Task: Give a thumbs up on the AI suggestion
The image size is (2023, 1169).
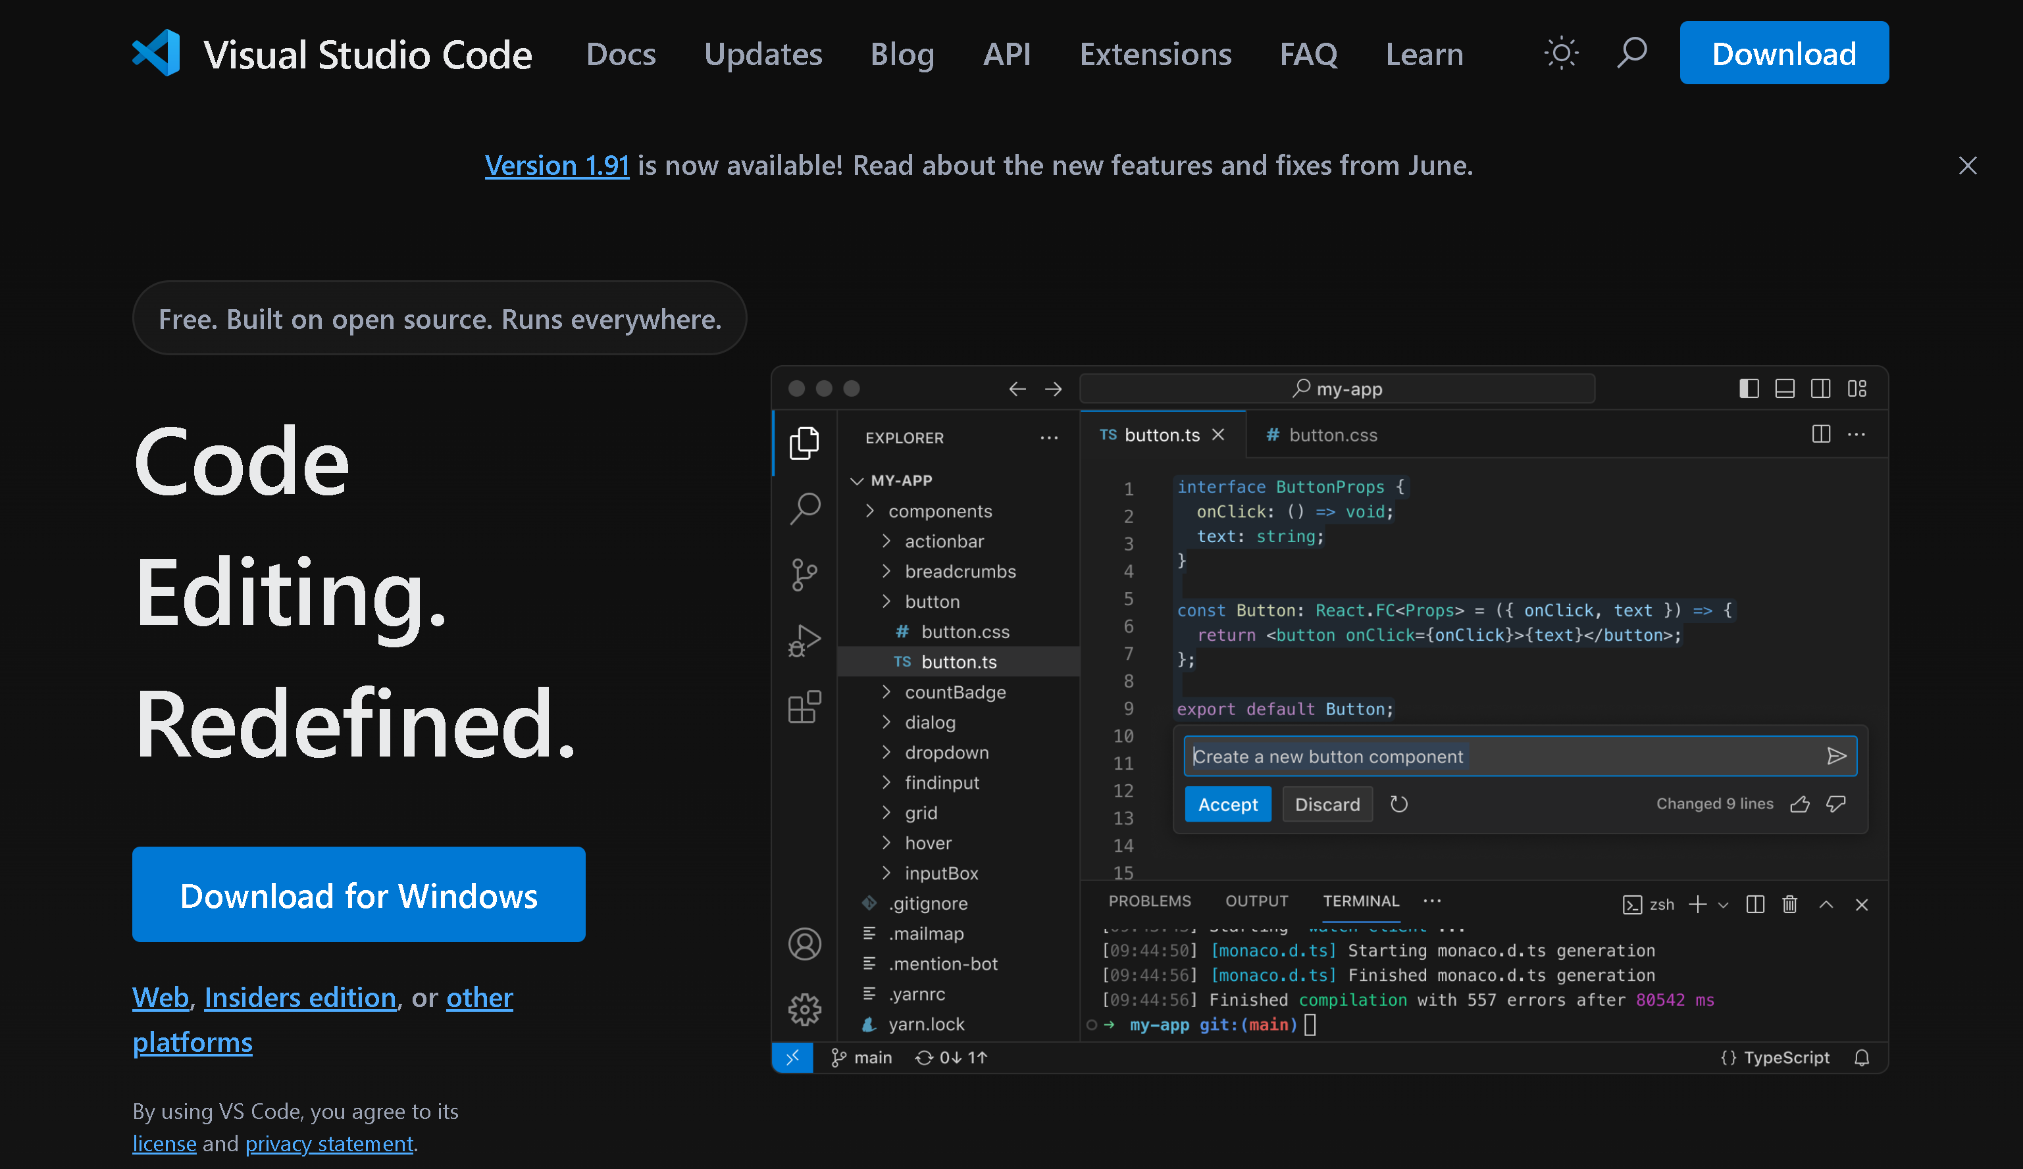Action: tap(1801, 804)
